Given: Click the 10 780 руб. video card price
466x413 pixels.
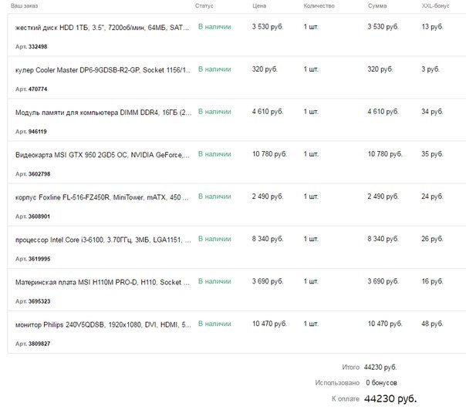Looking at the screenshot, I should point(269,154).
